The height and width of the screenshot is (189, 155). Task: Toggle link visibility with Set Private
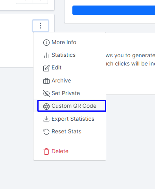click(x=70, y=93)
